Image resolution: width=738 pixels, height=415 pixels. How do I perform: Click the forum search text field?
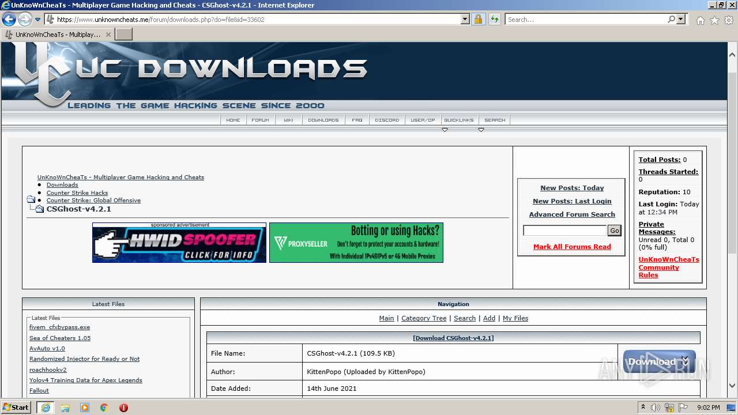pyautogui.click(x=564, y=231)
